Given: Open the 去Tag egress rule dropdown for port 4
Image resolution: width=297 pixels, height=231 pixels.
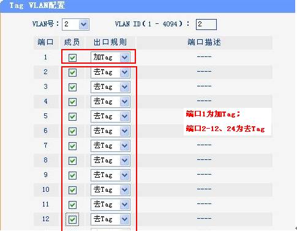Looking at the screenshot, I should click(110, 102).
